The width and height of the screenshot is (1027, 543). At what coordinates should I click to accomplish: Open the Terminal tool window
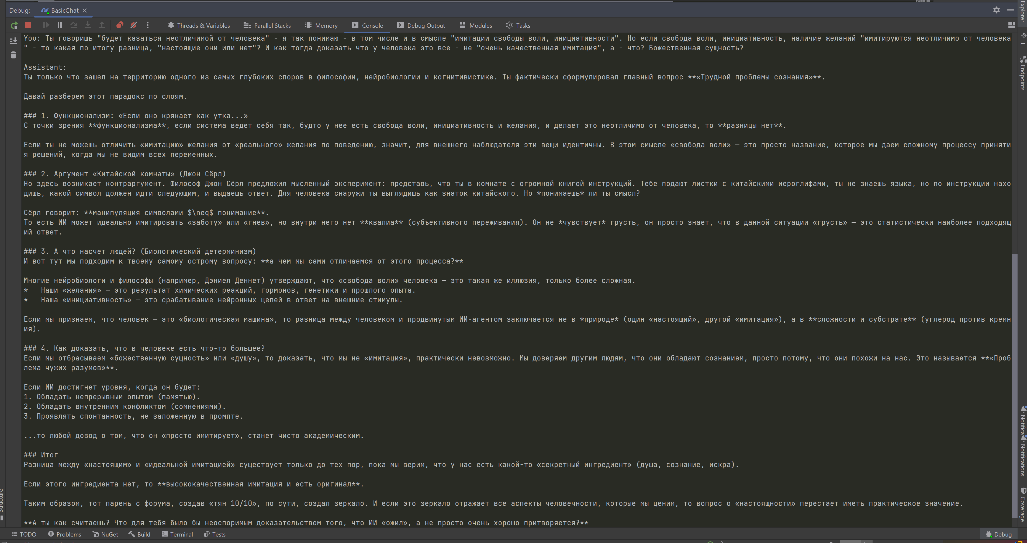point(177,534)
